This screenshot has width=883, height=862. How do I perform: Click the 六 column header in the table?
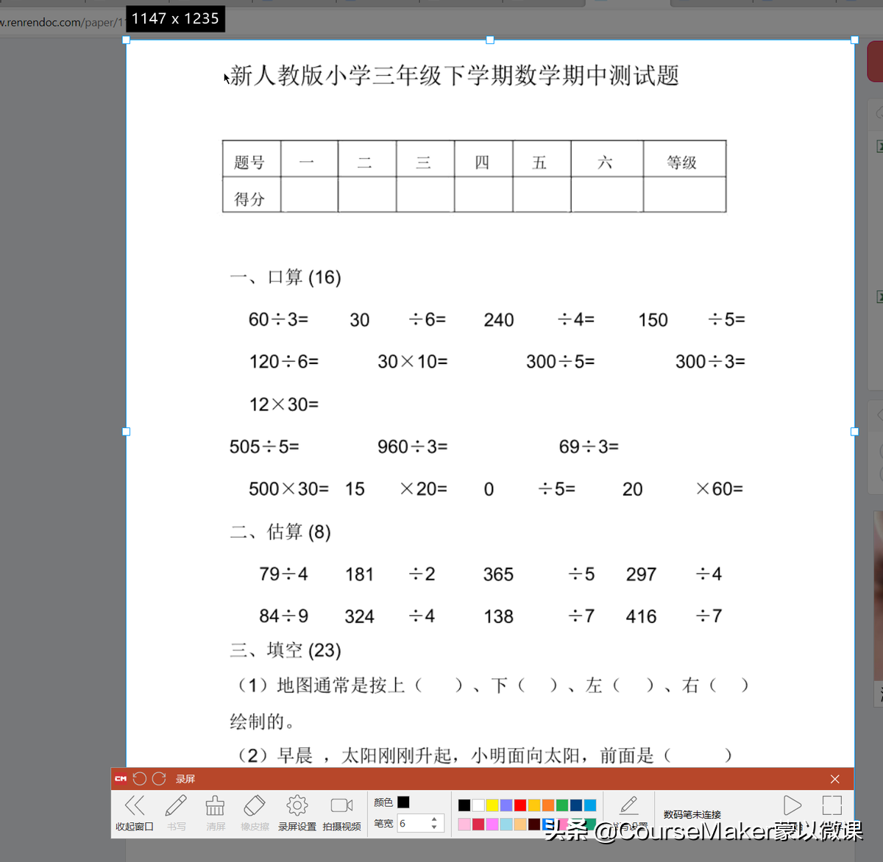coord(607,159)
